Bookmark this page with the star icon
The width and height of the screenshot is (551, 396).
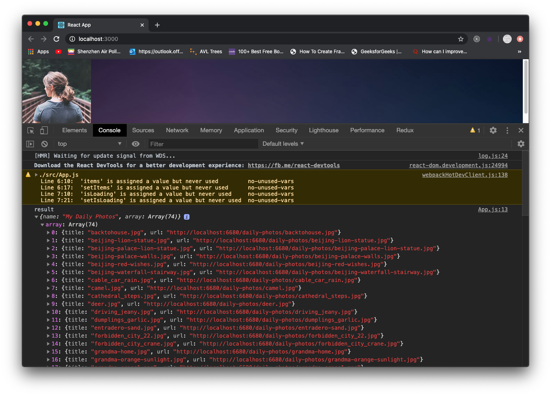[461, 39]
